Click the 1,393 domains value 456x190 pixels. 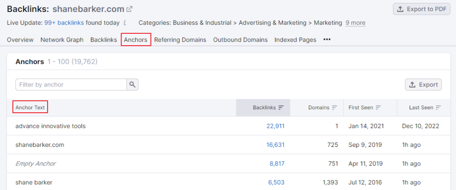point(330,182)
